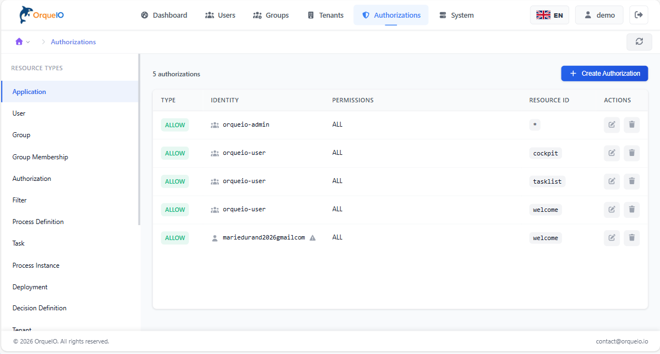The image size is (660, 354).
Task: Switch to the Tenants page
Action: [x=325, y=15]
